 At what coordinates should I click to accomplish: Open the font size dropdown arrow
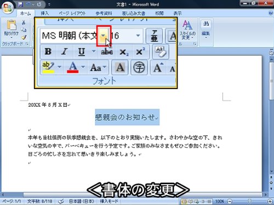[138, 36]
